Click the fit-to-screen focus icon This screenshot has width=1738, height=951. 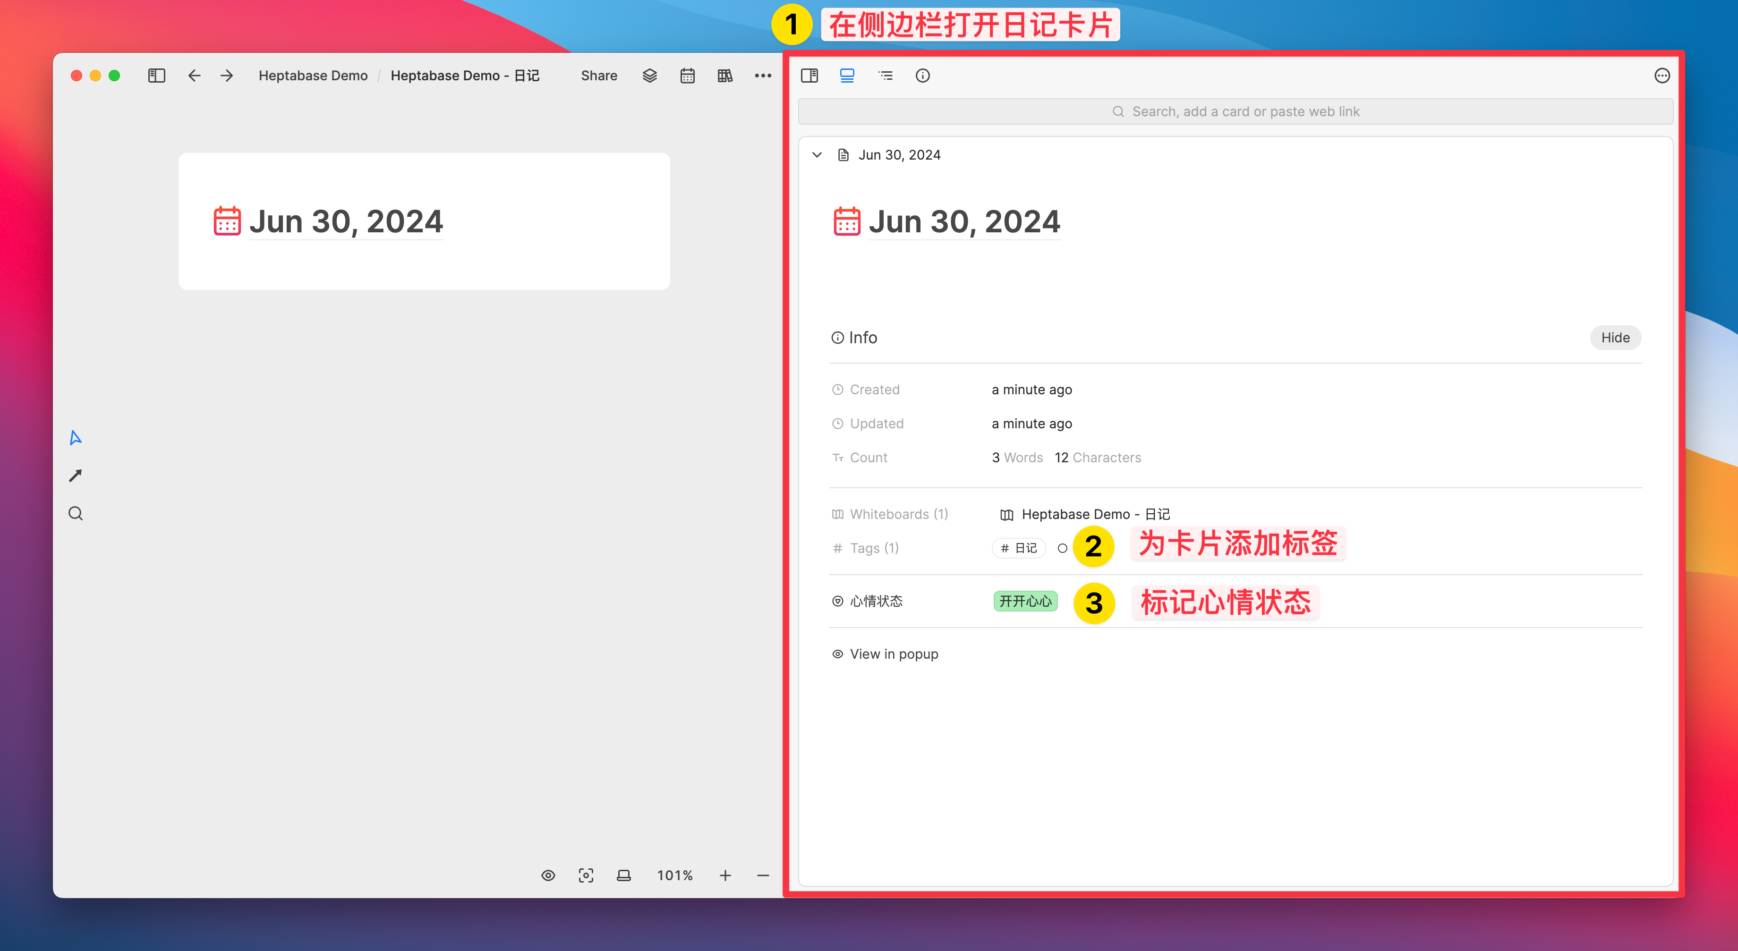tap(586, 875)
